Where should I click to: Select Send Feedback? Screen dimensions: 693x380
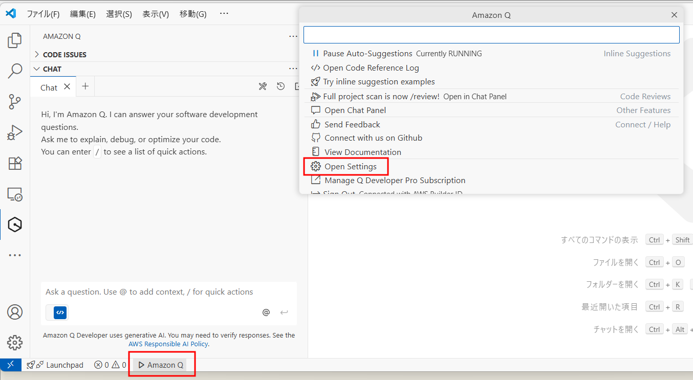[491, 125]
